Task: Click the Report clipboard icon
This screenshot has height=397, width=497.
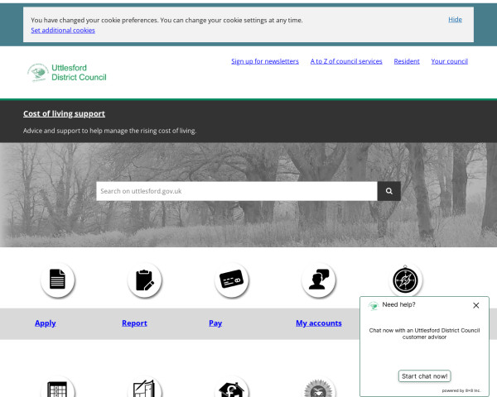Action: tap(145, 280)
